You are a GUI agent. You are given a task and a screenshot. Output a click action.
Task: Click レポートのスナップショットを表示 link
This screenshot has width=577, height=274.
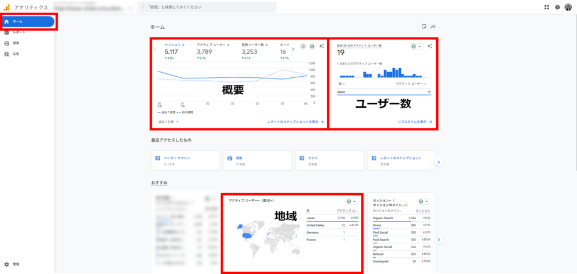pyautogui.click(x=295, y=122)
